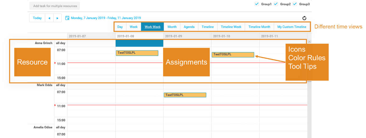The height and width of the screenshot is (138, 366).
Task: Toggle Group1 checkbox
Action: click(x=257, y=4)
